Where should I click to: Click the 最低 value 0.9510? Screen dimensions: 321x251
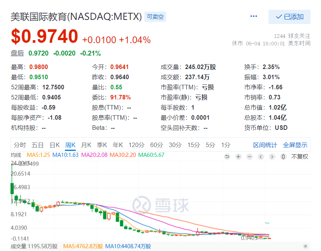(x=39, y=77)
